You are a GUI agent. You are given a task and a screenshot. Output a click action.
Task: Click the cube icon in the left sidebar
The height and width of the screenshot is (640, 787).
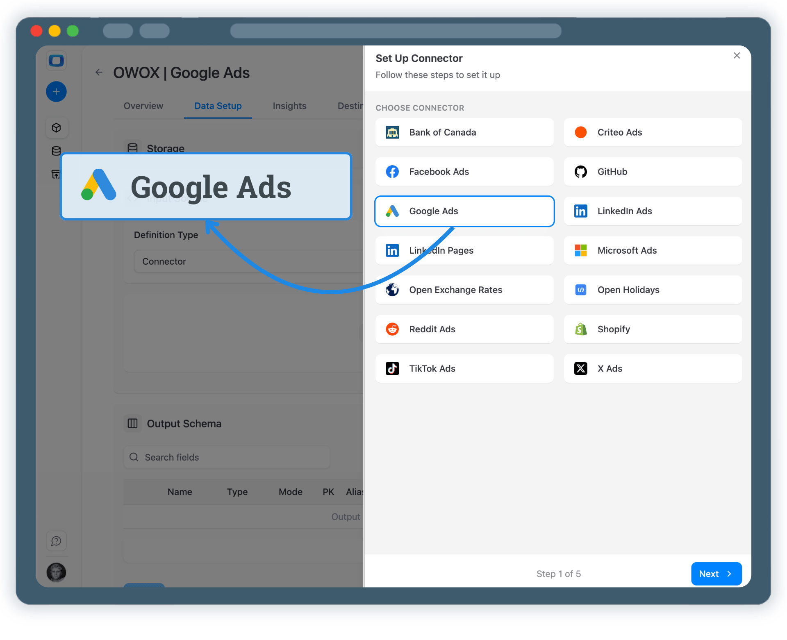pyautogui.click(x=57, y=127)
